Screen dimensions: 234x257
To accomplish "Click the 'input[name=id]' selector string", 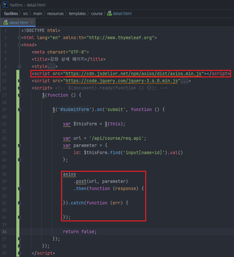I will (144, 153).
